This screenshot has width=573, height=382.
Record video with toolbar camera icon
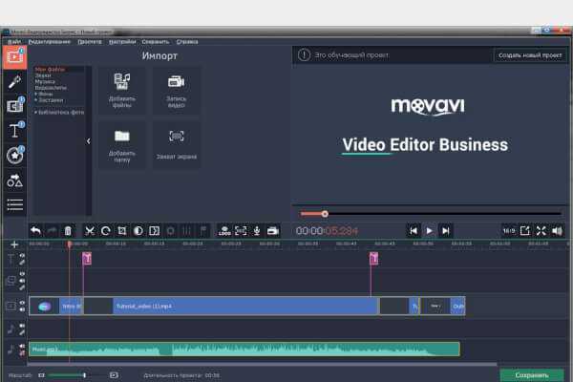pyautogui.click(x=273, y=231)
